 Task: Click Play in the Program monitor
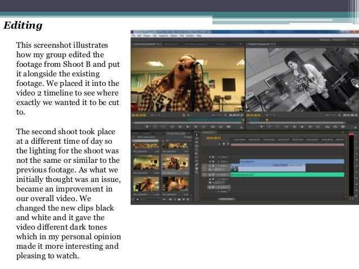tap(302, 126)
